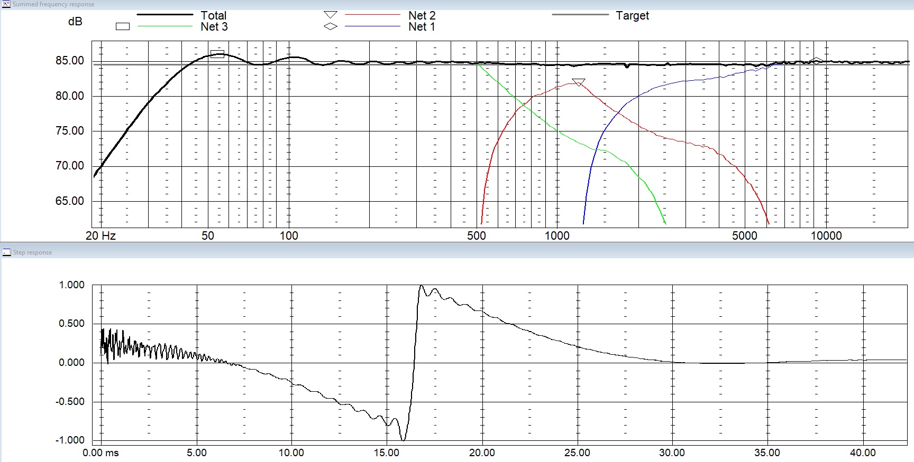Click the 20 Hz frequency axis label
Image resolution: width=914 pixels, height=462 pixels.
pyautogui.click(x=100, y=235)
